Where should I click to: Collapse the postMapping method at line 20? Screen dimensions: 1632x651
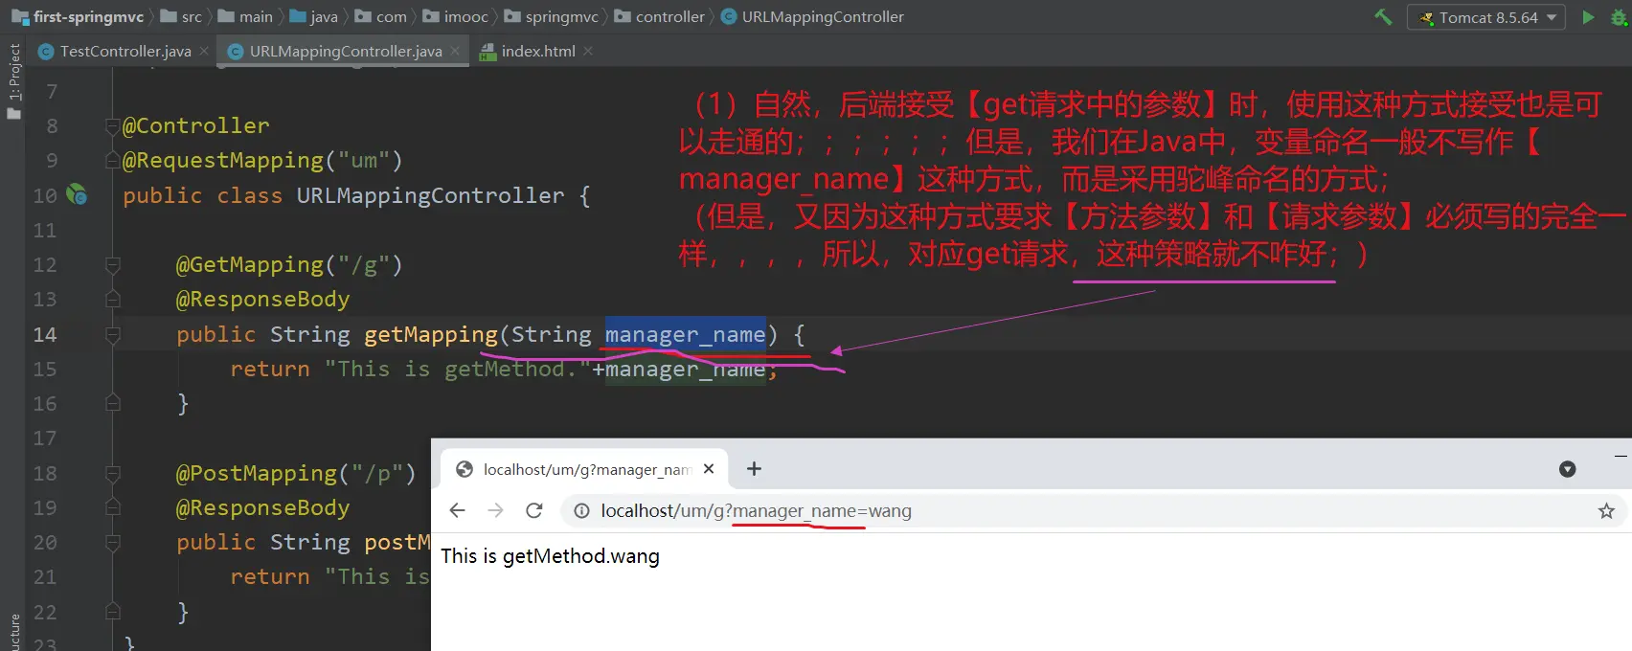tap(112, 542)
